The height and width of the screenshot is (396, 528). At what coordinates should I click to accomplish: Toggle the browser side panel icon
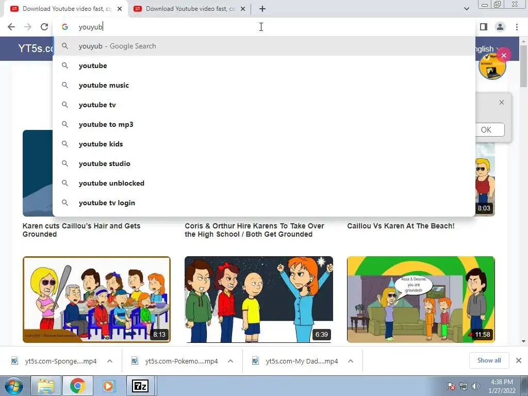484,27
